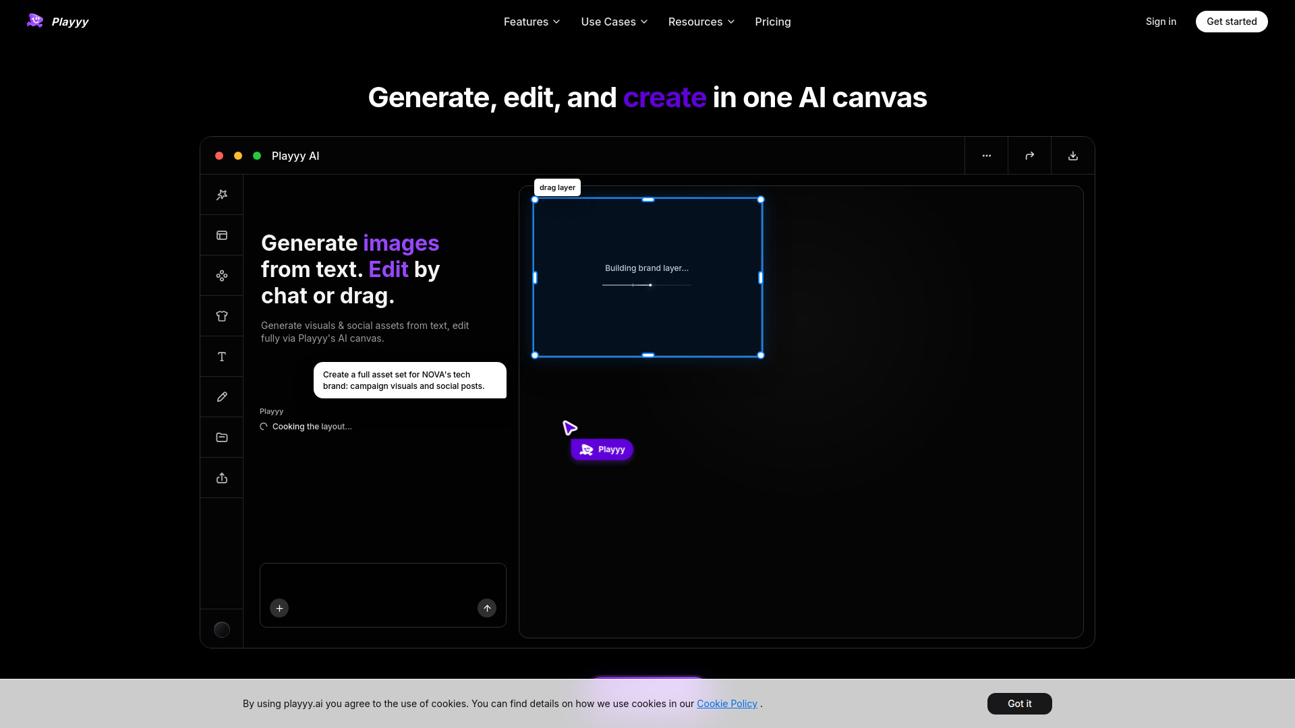Click the share arrow icon
Viewport: 1295px width, 728px height.
[x=1030, y=156]
